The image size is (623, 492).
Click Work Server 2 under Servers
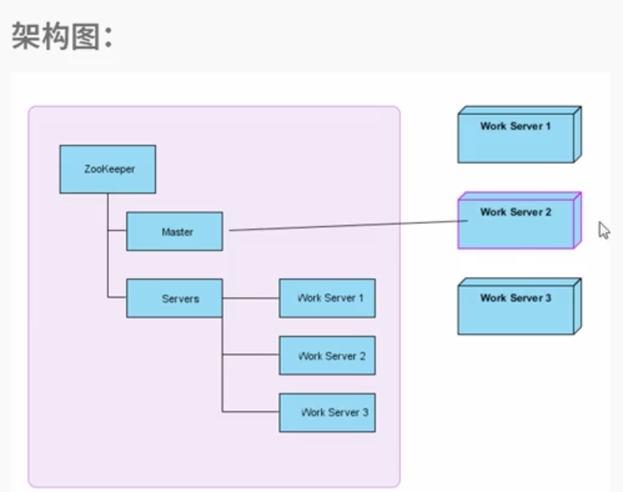pos(327,356)
